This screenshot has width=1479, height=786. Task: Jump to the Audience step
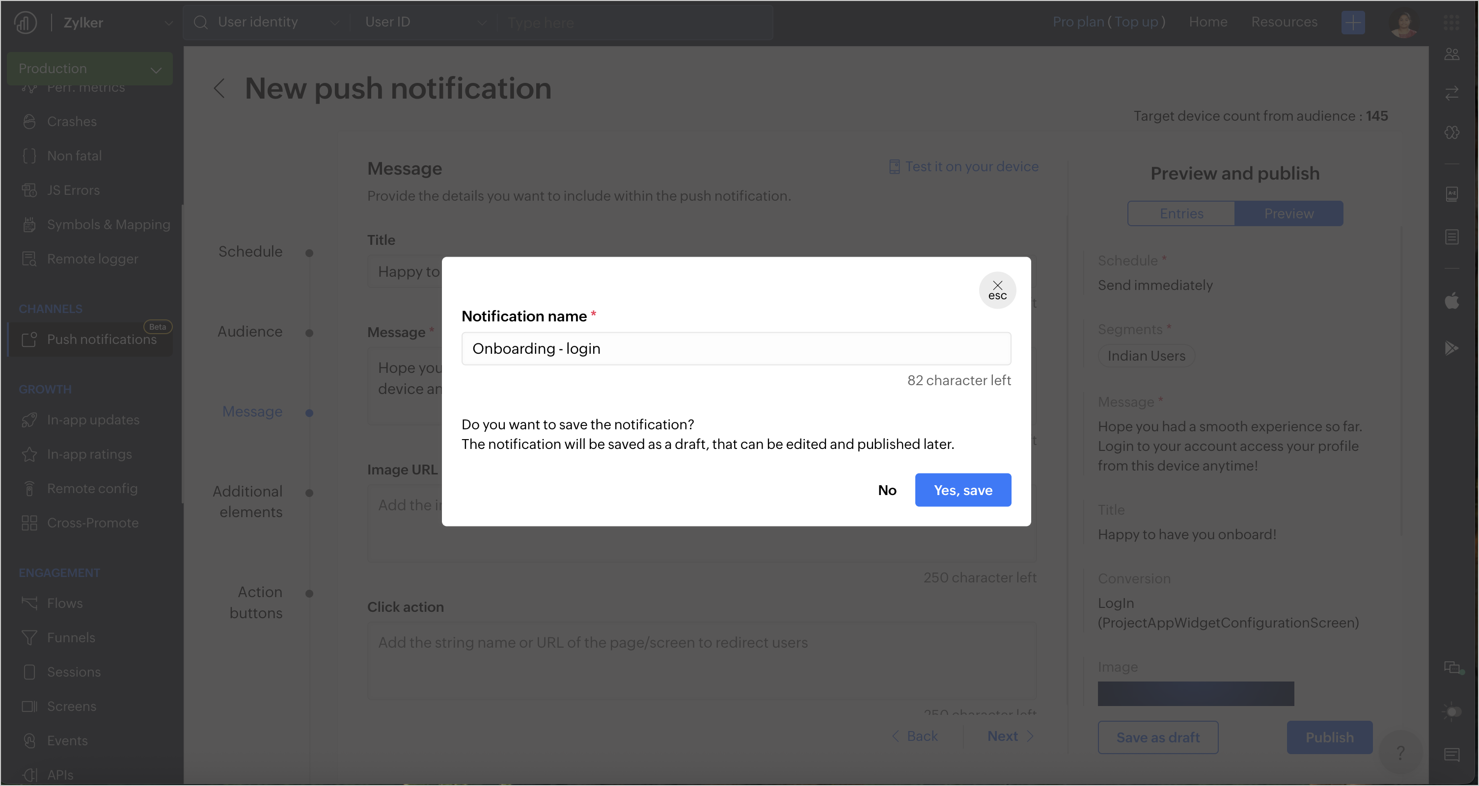pos(250,332)
